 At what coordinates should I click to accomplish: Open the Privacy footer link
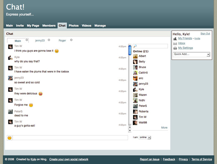click(183, 159)
